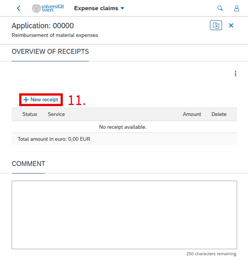Select the 'No receipt available.' row
This screenshot has height=265, width=248.
(124, 127)
